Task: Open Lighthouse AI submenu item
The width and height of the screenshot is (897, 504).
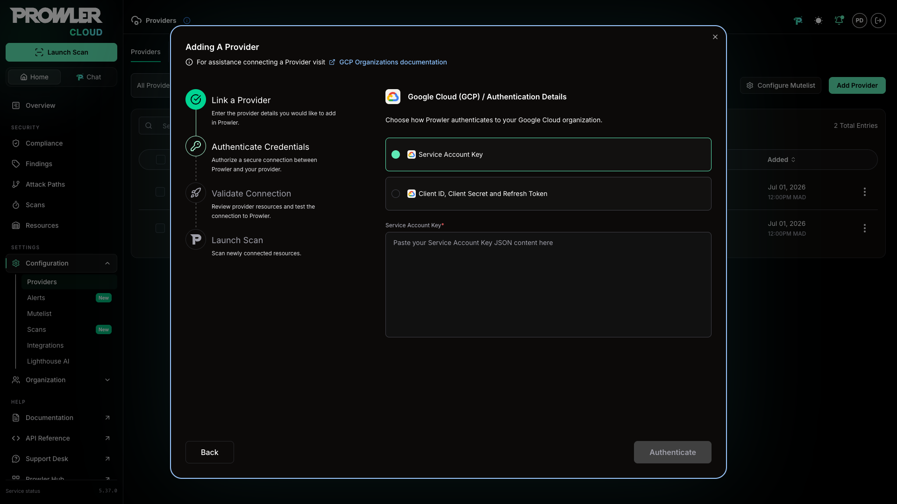Action: (x=69, y=361)
